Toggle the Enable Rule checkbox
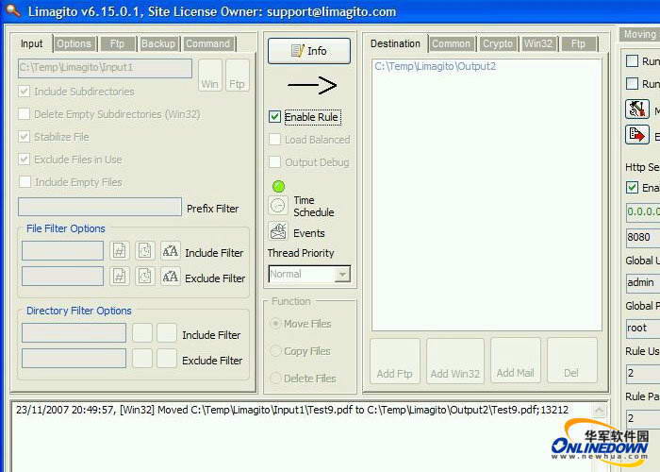Image resolution: width=660 pixels, height=472 pixels. 275,117
